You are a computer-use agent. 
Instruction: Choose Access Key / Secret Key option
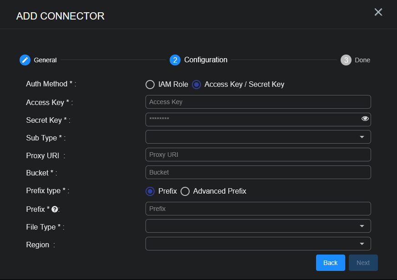pos(196,85)
